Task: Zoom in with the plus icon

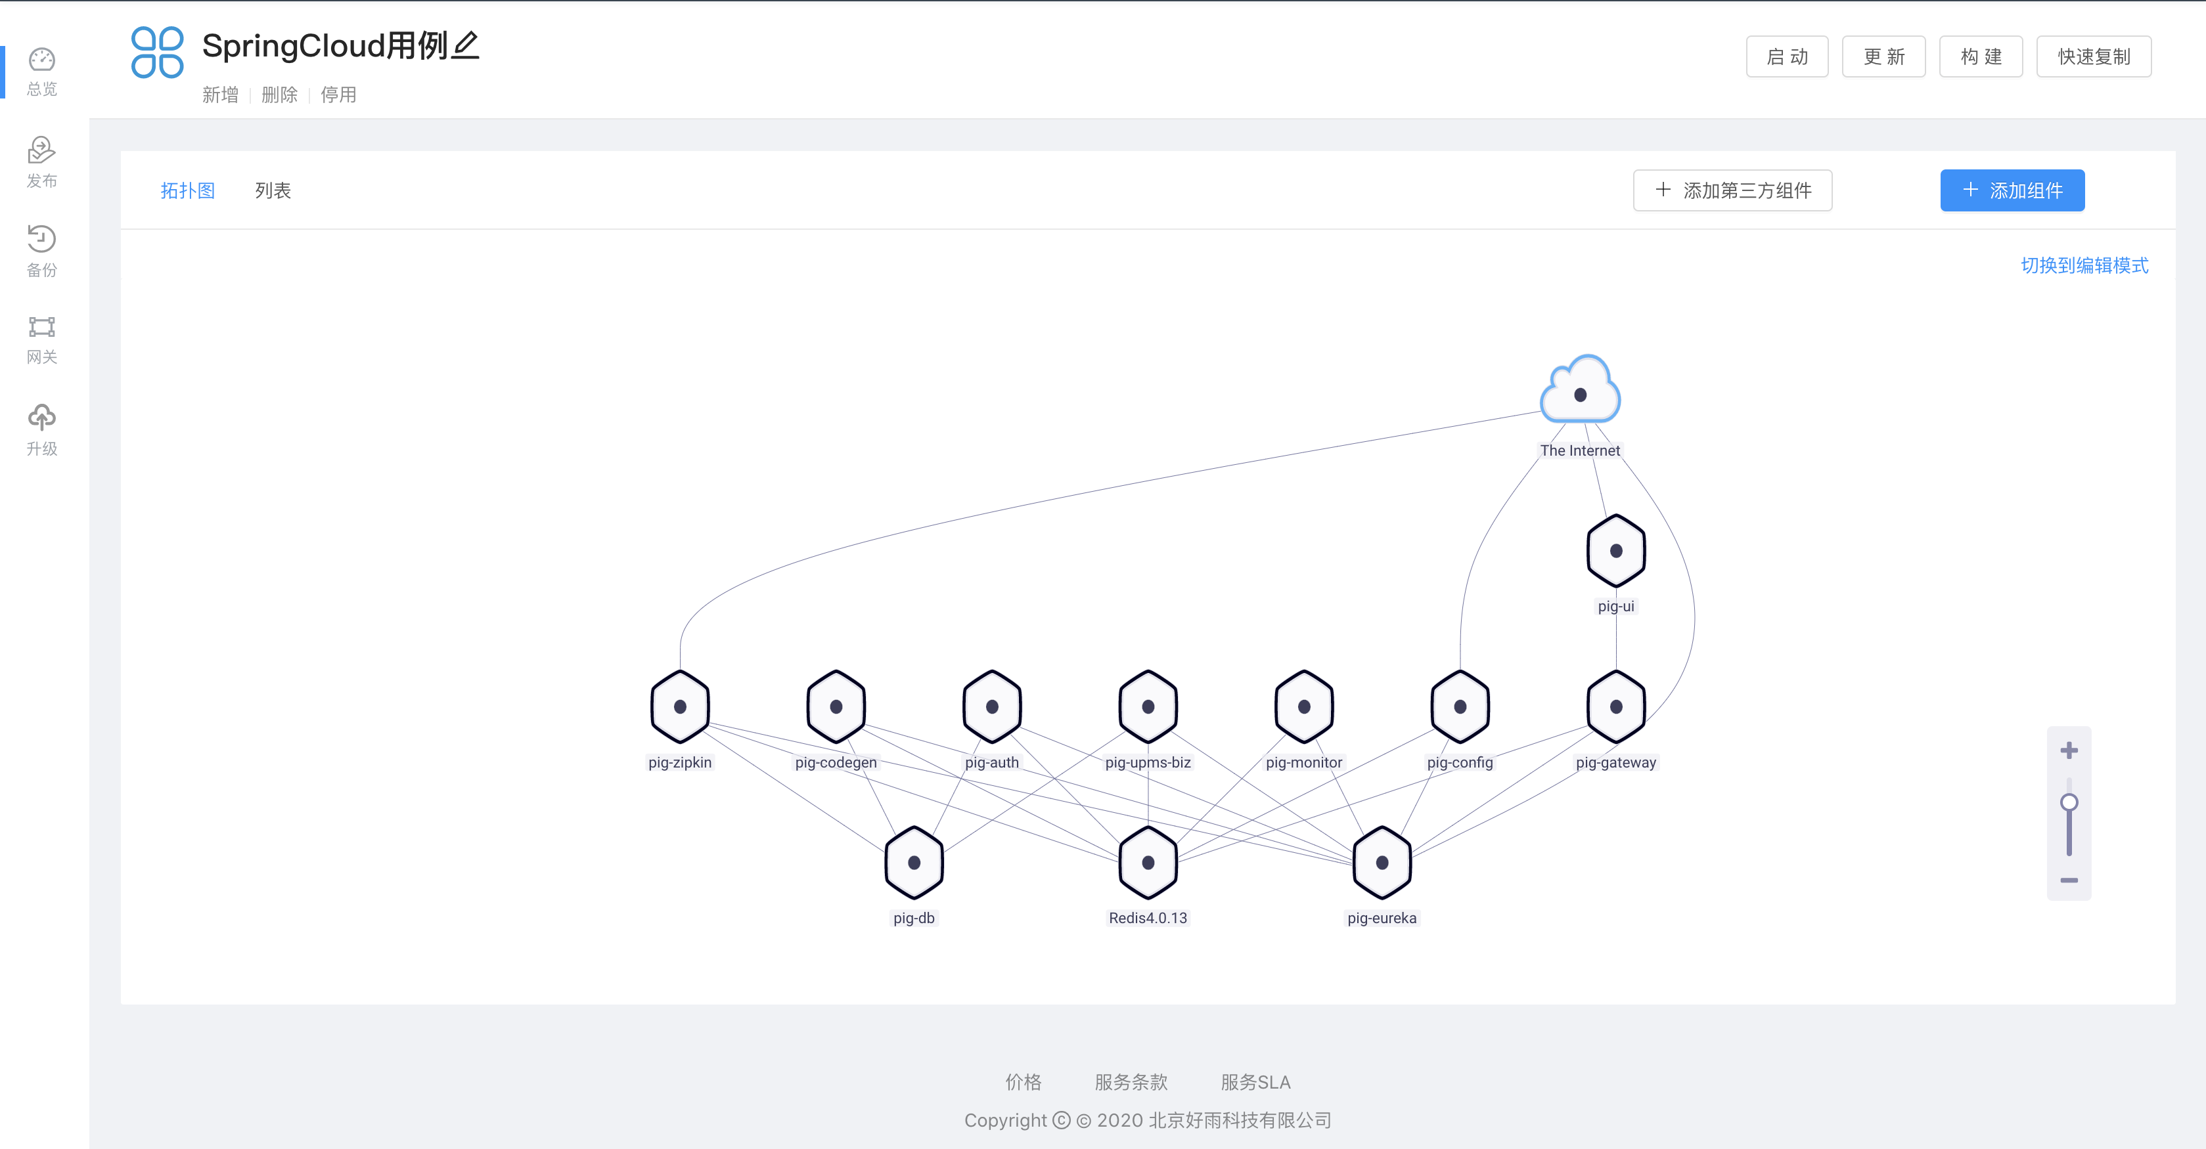Action: [x=2069, y=751]
